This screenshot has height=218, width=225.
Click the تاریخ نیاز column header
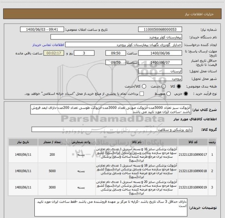tap(23, 142)
